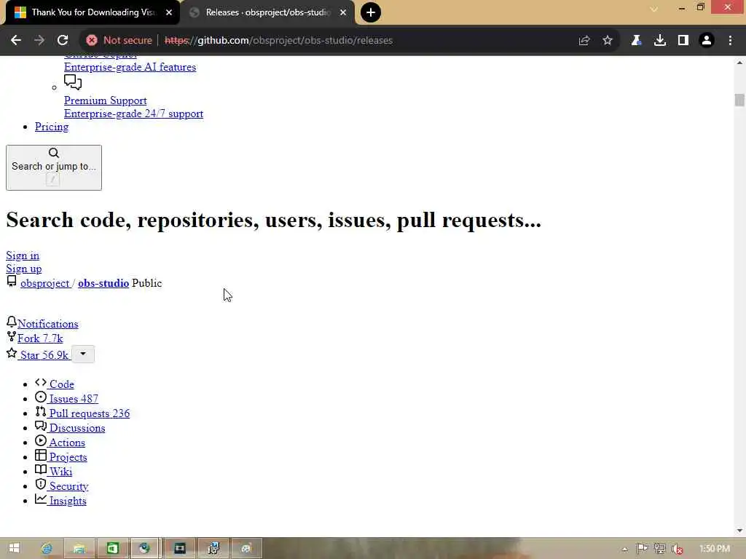746x559 pixels.
Task: Click the Not secure warning icon
Action: (x=92, y=41)
